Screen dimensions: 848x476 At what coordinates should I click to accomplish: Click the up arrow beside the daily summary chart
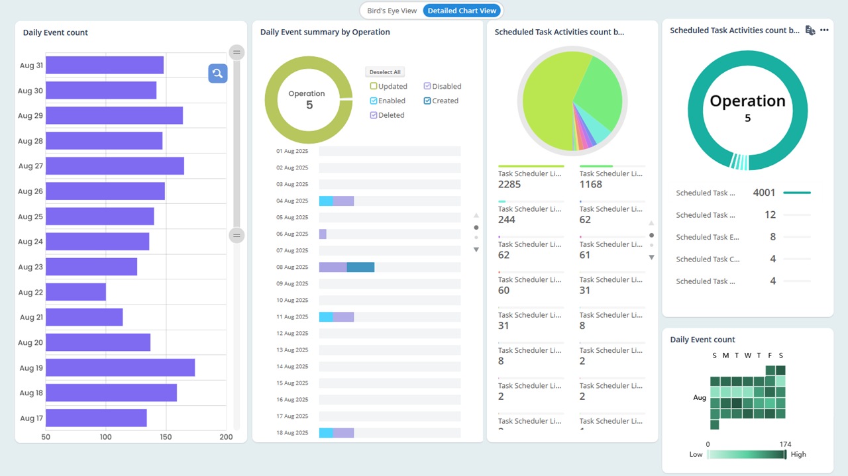(476, 215)
